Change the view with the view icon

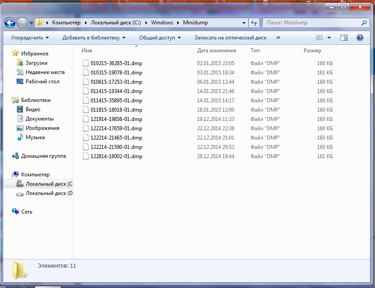[x=320, y=38]
